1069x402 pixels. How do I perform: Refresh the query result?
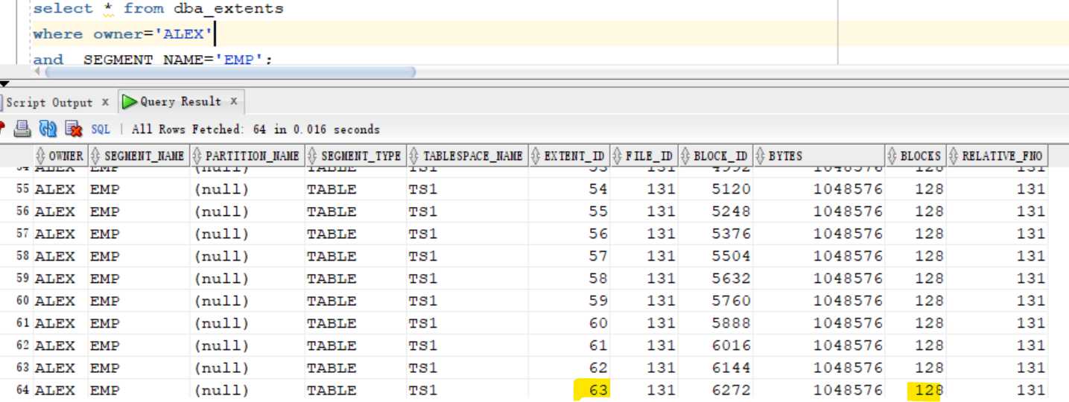click(x=48, y=129)
